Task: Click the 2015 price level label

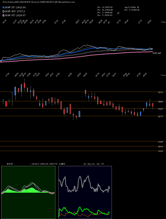Action: tap(160, 147)
